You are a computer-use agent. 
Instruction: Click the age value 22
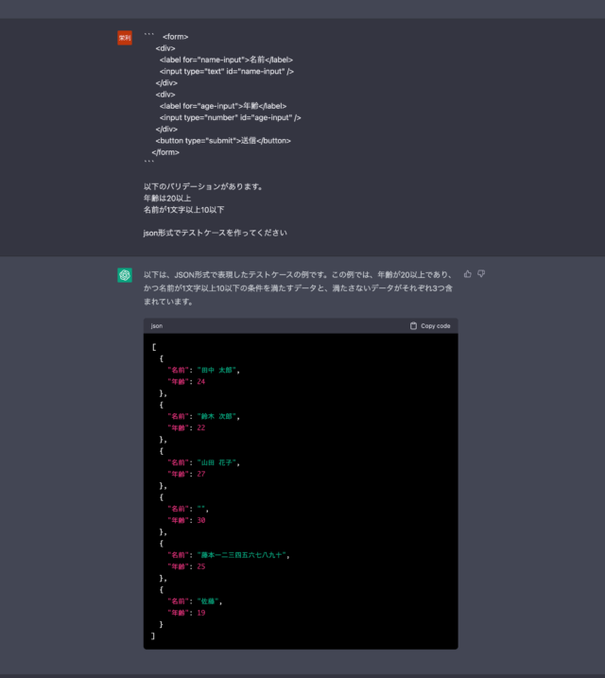tap(201, 427)
